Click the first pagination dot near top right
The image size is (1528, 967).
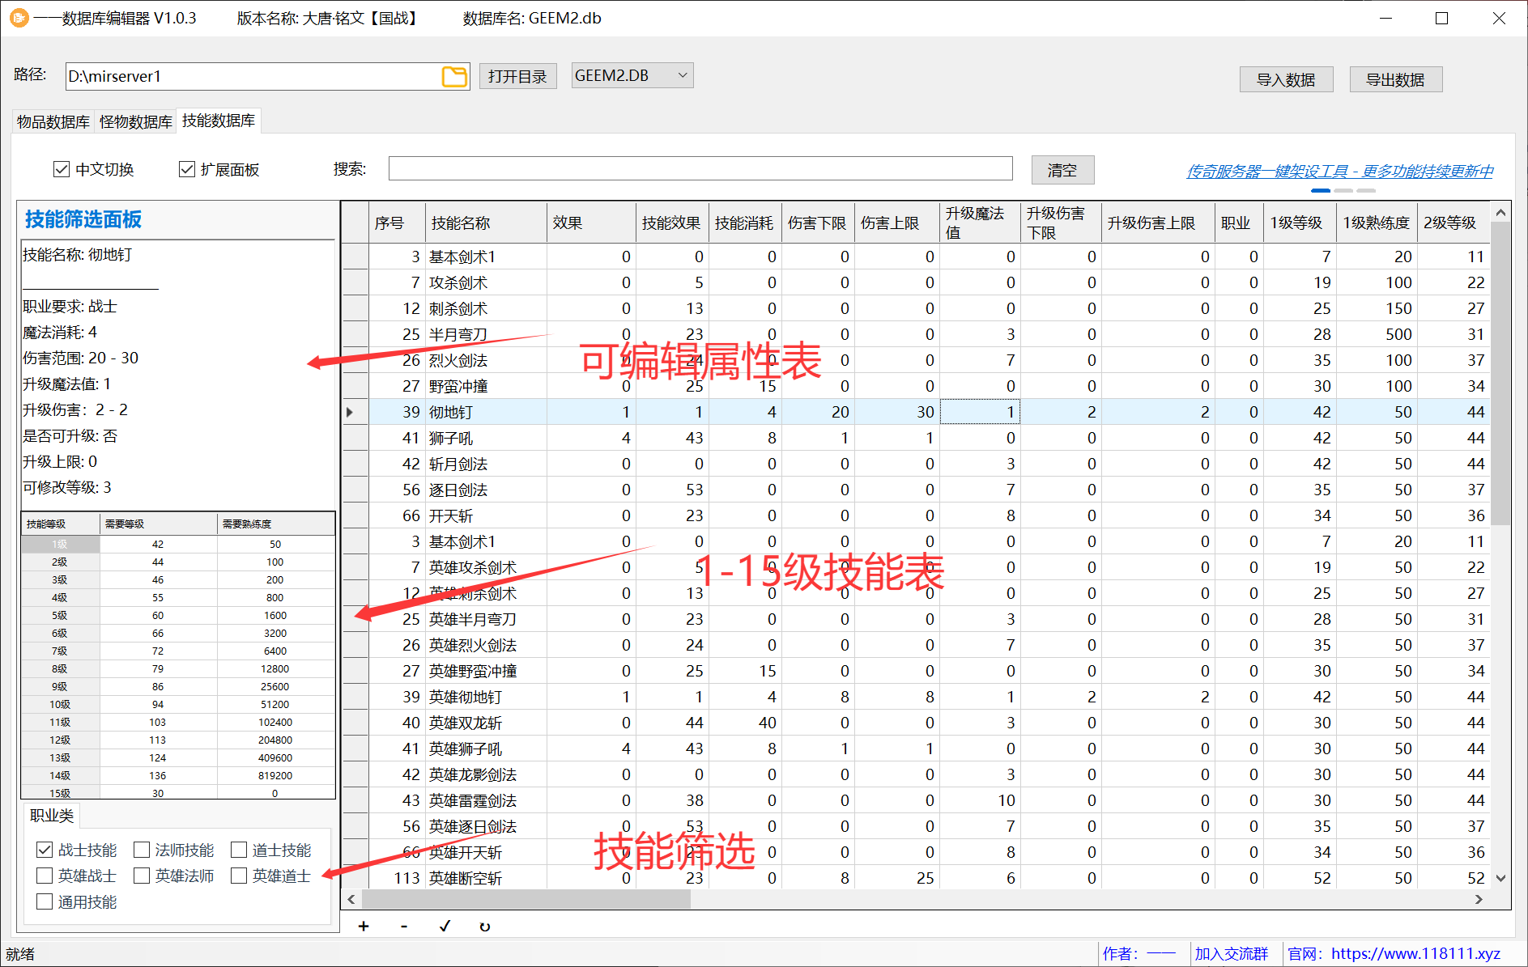click(1321, 190)
